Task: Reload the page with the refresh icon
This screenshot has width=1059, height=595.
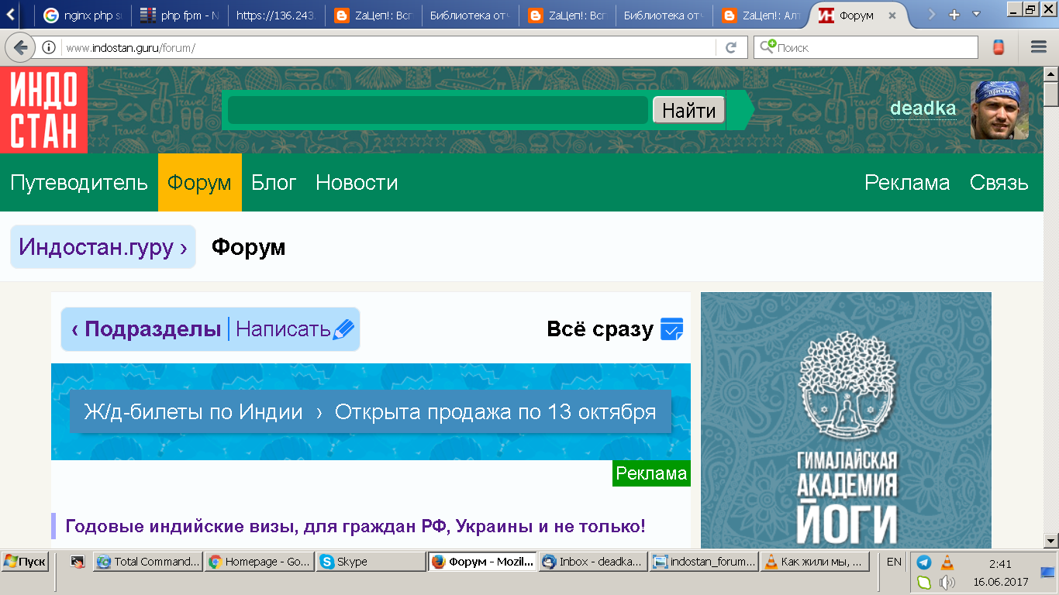Action: pyautogui.click(x=730, y=47)
